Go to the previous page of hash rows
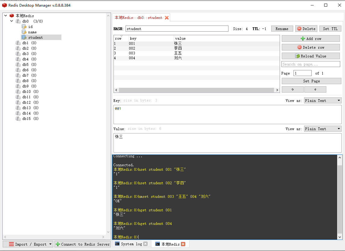The height and width of the screenshot is (251, 345). (x=293, y=90)
